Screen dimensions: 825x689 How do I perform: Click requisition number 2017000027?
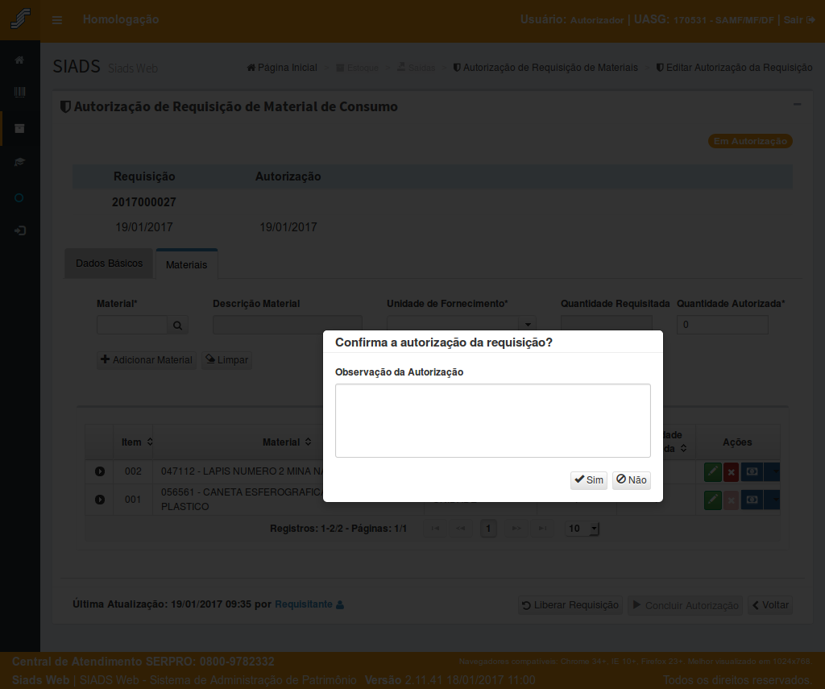[144, 202]
